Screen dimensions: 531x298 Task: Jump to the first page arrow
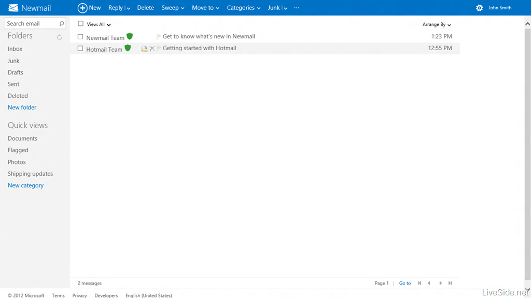tap(420, 283)
